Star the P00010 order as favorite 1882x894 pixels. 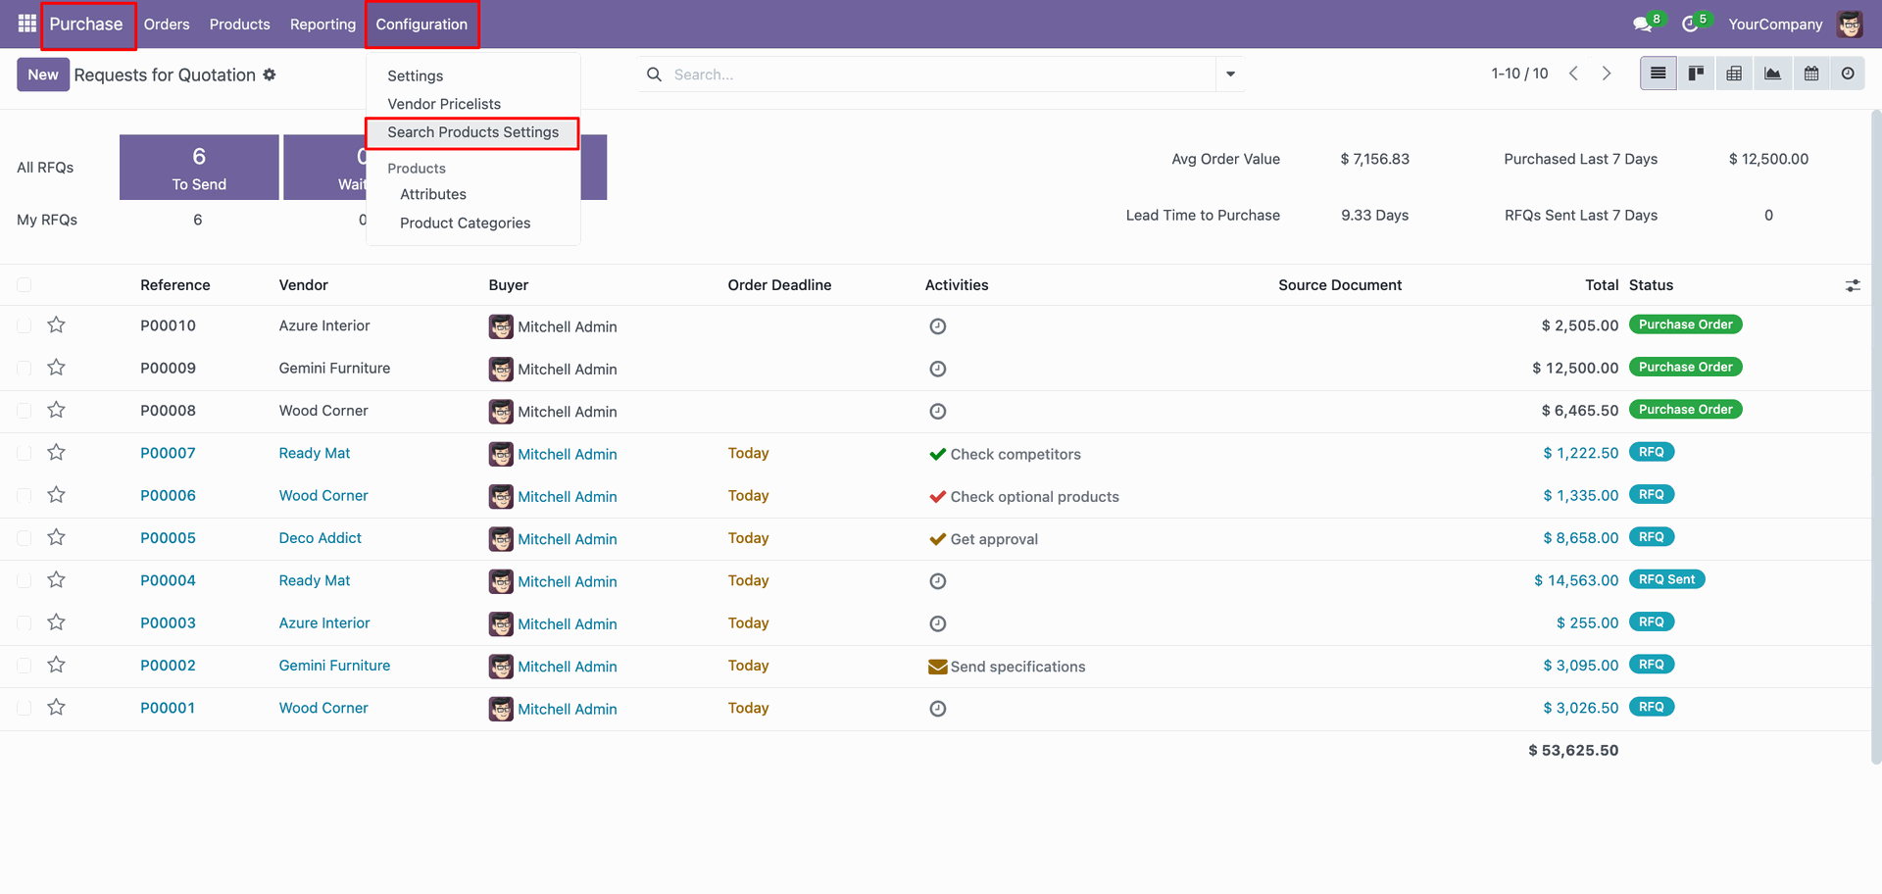(57, 325)
